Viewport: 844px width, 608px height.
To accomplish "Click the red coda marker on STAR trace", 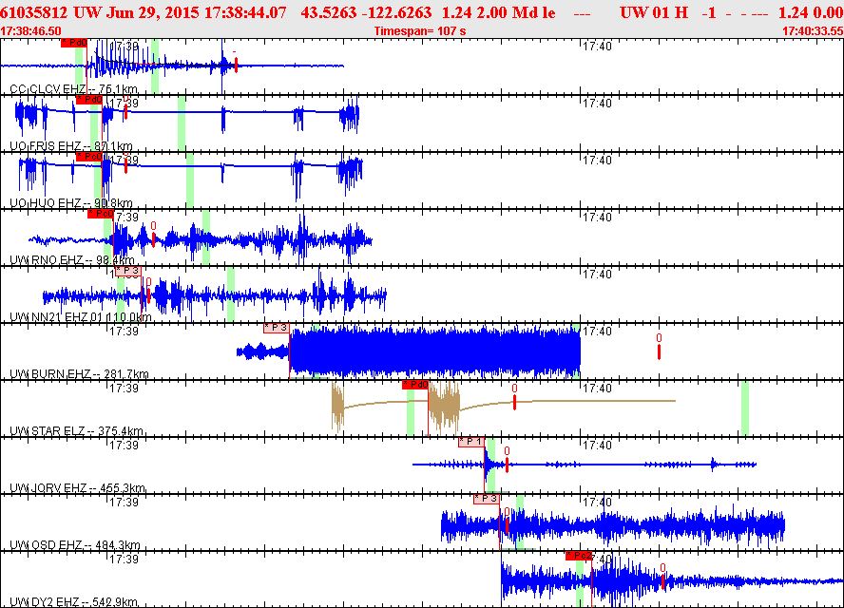I will [514, 402].
